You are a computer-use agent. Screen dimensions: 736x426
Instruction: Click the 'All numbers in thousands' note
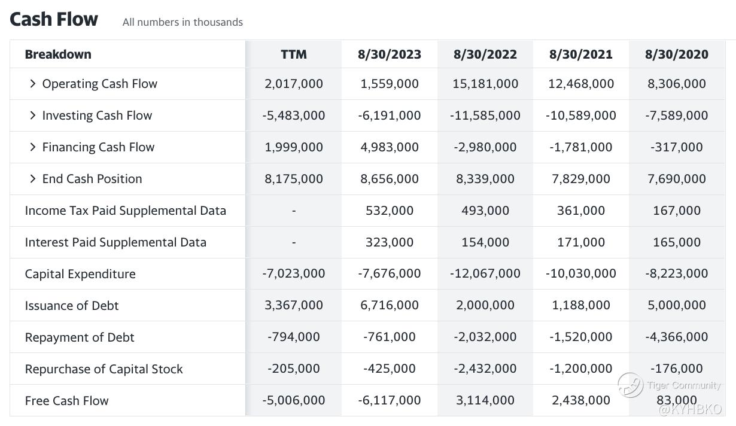(x=183, y=22)
